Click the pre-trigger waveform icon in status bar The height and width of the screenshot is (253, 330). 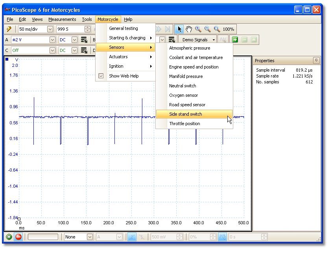pos(222,237)
